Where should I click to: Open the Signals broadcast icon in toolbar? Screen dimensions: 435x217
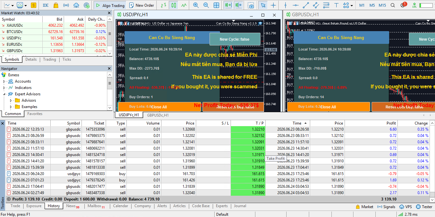click(66, 5)
